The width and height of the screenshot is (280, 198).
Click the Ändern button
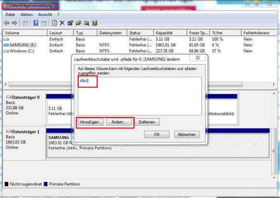(119, 122)
